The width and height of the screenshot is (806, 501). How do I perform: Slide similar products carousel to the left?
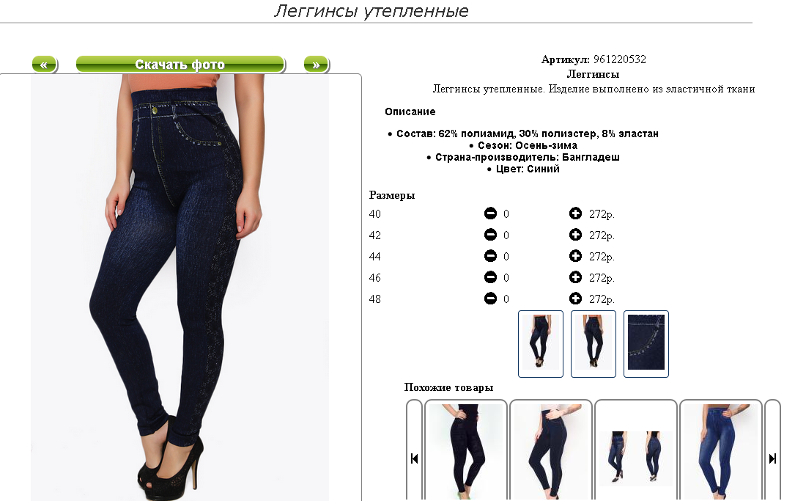pos(414,458)
